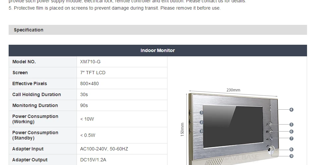Click the 230mm width dimension label
This screenshot has height=165, width=315.
click(233, 90)
